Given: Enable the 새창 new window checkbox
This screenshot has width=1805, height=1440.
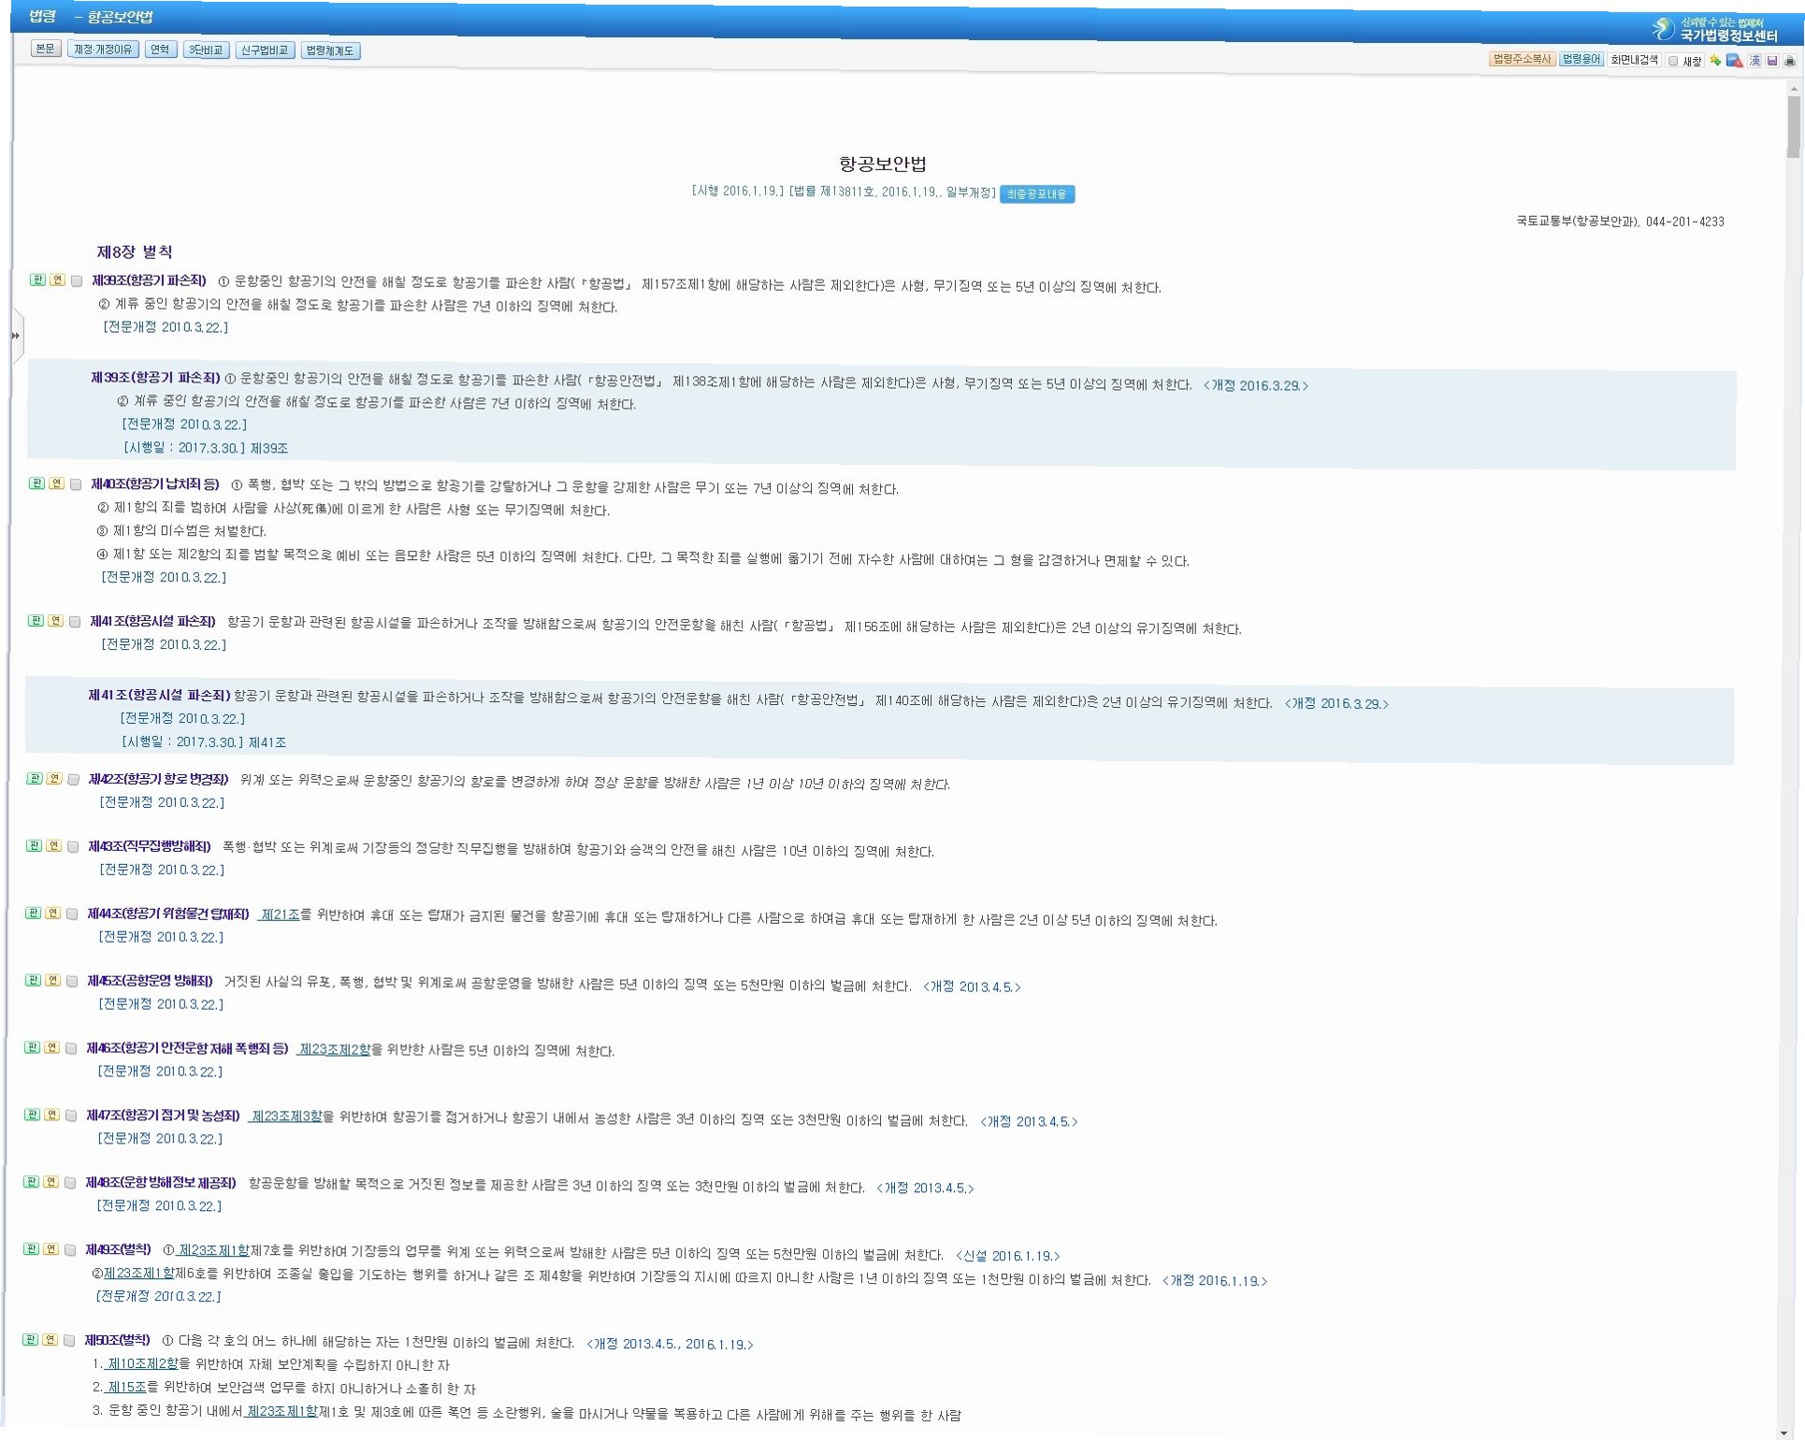Looking at the screenshot, I should [1673, 61].
